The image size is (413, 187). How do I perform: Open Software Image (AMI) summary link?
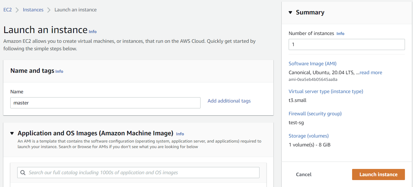point(312,64)
